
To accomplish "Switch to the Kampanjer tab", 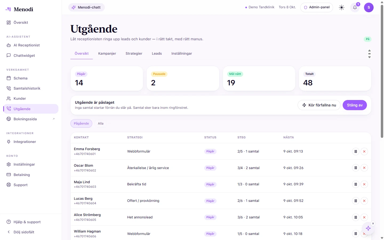I will [107, 54].
